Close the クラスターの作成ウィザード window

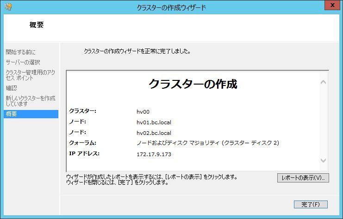[332, 5]
